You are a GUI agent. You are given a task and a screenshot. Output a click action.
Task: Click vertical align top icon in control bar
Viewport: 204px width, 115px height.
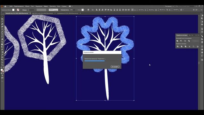(106, 10)
